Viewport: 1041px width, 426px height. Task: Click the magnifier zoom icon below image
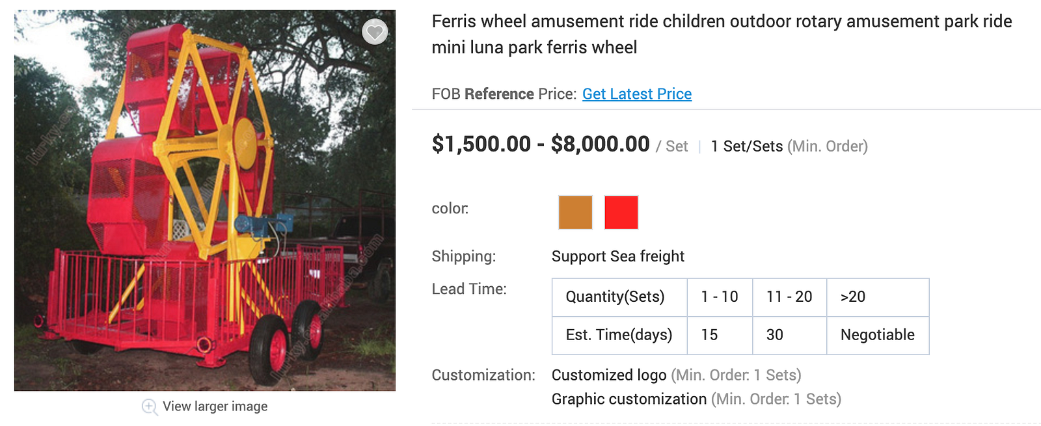[x=149, y=406]
